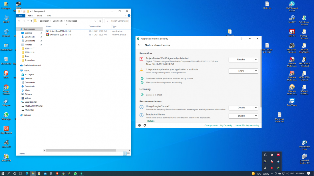Click Enable for Anti-Banner
Image resolution: width=314 pixels, height=176 pixels.
pyautogui.click(x=241, y=116)
